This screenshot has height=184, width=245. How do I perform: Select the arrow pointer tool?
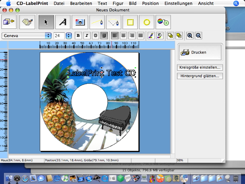[x=46, y=22]
